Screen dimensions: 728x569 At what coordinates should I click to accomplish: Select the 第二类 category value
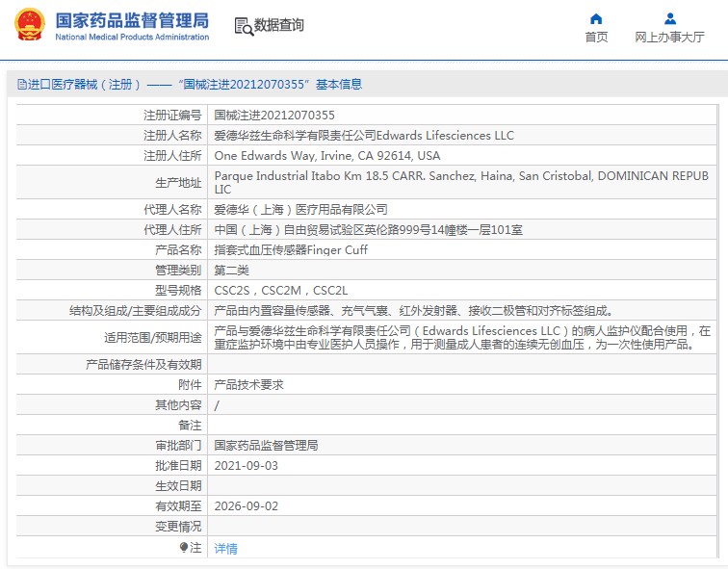click(x=231, y=271)
